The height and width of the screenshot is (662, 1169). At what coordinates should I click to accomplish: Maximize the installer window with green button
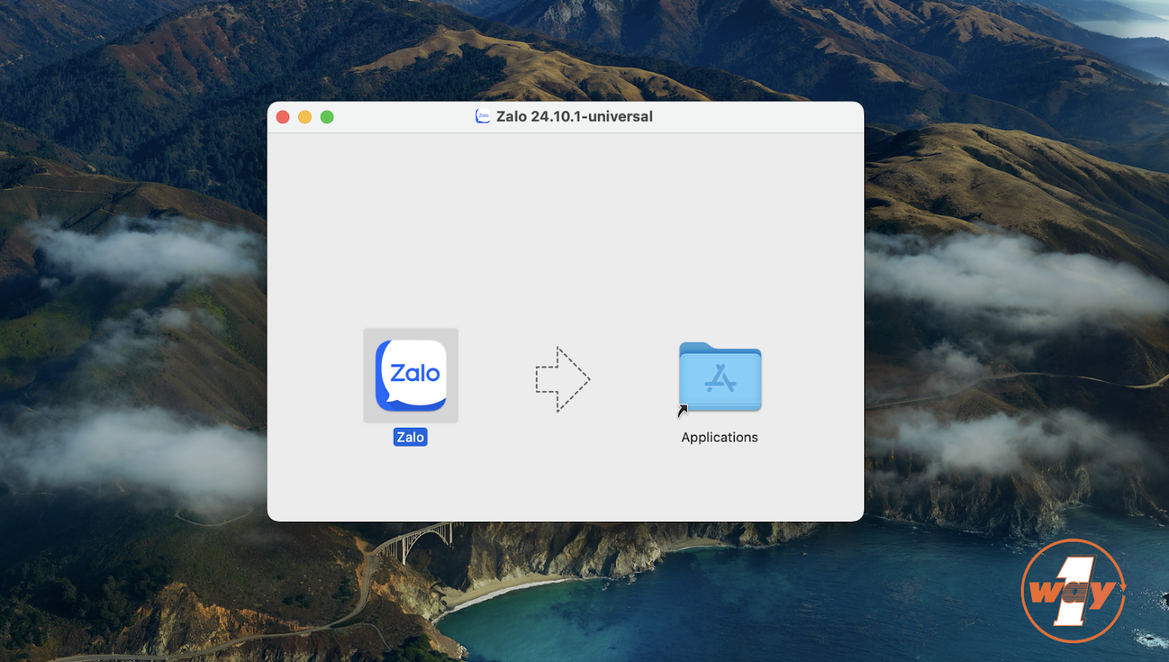[x=327, y=117]
